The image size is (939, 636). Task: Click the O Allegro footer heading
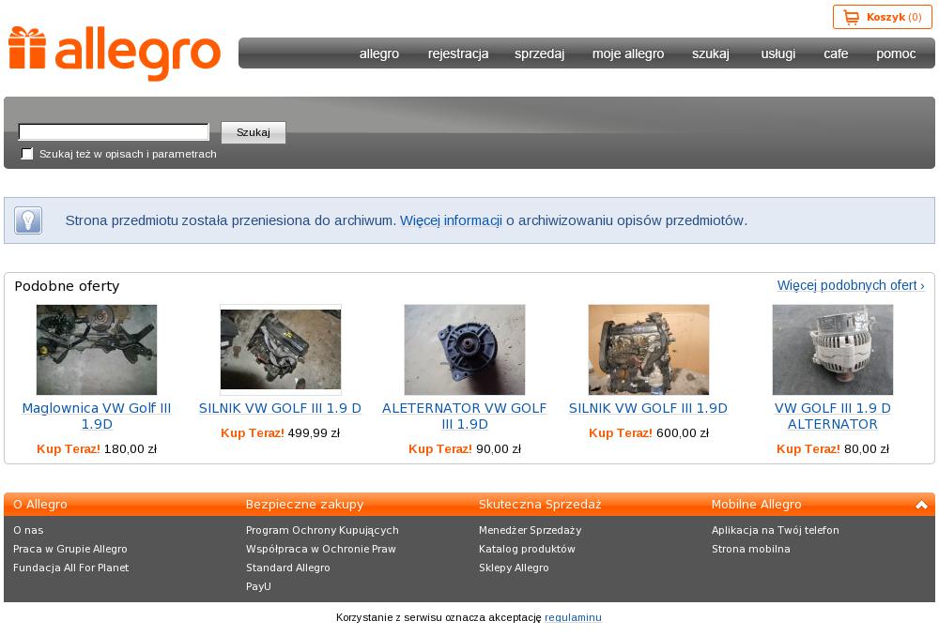coord(40,505)
